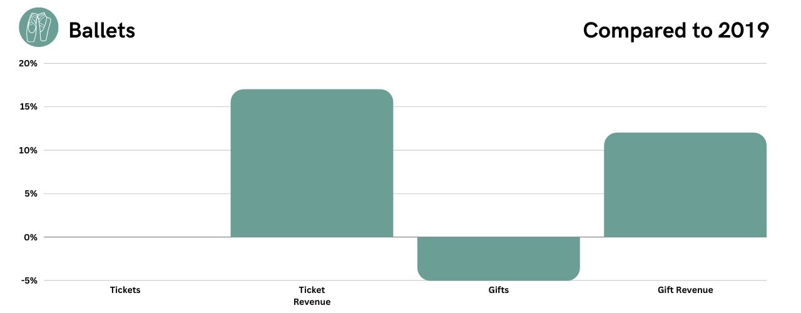Click the 20% gridline above Gift Revenue bar
This screenshot has width=801, height=313.
coord(685,63)
